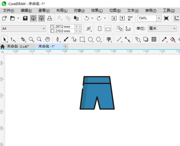Image resolution: width=180 pixels, height=146 pixels.
Task: Select the Artistic Media brush tool
Action: click(66, 39)
